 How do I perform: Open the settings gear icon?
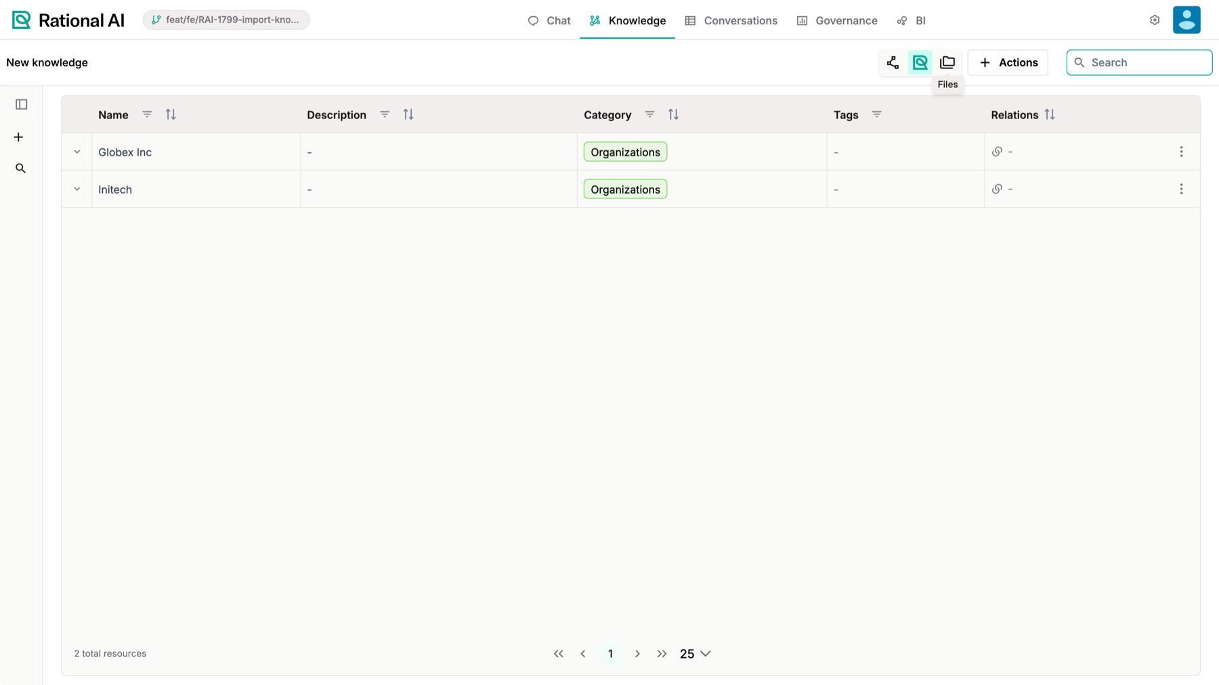pyautogui.click(x=1155, y=20)
